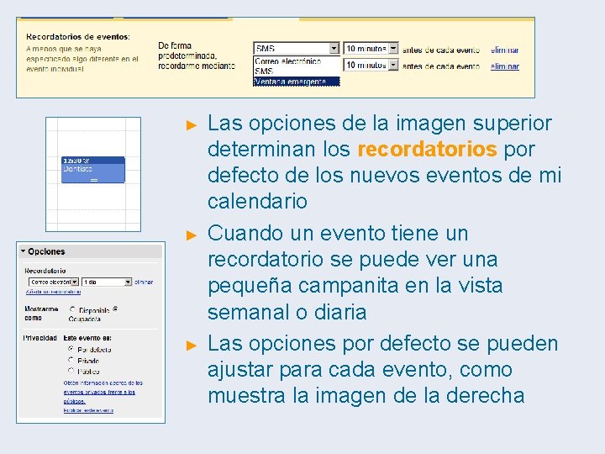
Task: Open the default reminder method dropdown showing SMS
Action: click(297, 48)
